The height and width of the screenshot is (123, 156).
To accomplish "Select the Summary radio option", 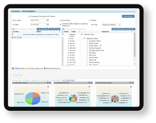I will [x=61, y=20].
